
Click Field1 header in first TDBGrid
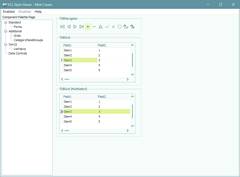click(x=80, y=45)
